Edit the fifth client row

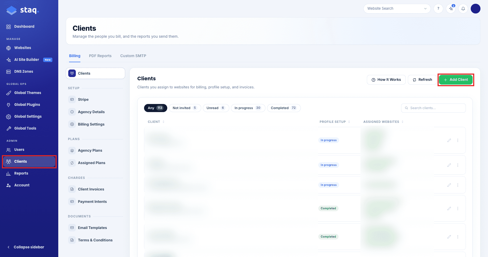(x=449, y=237)
